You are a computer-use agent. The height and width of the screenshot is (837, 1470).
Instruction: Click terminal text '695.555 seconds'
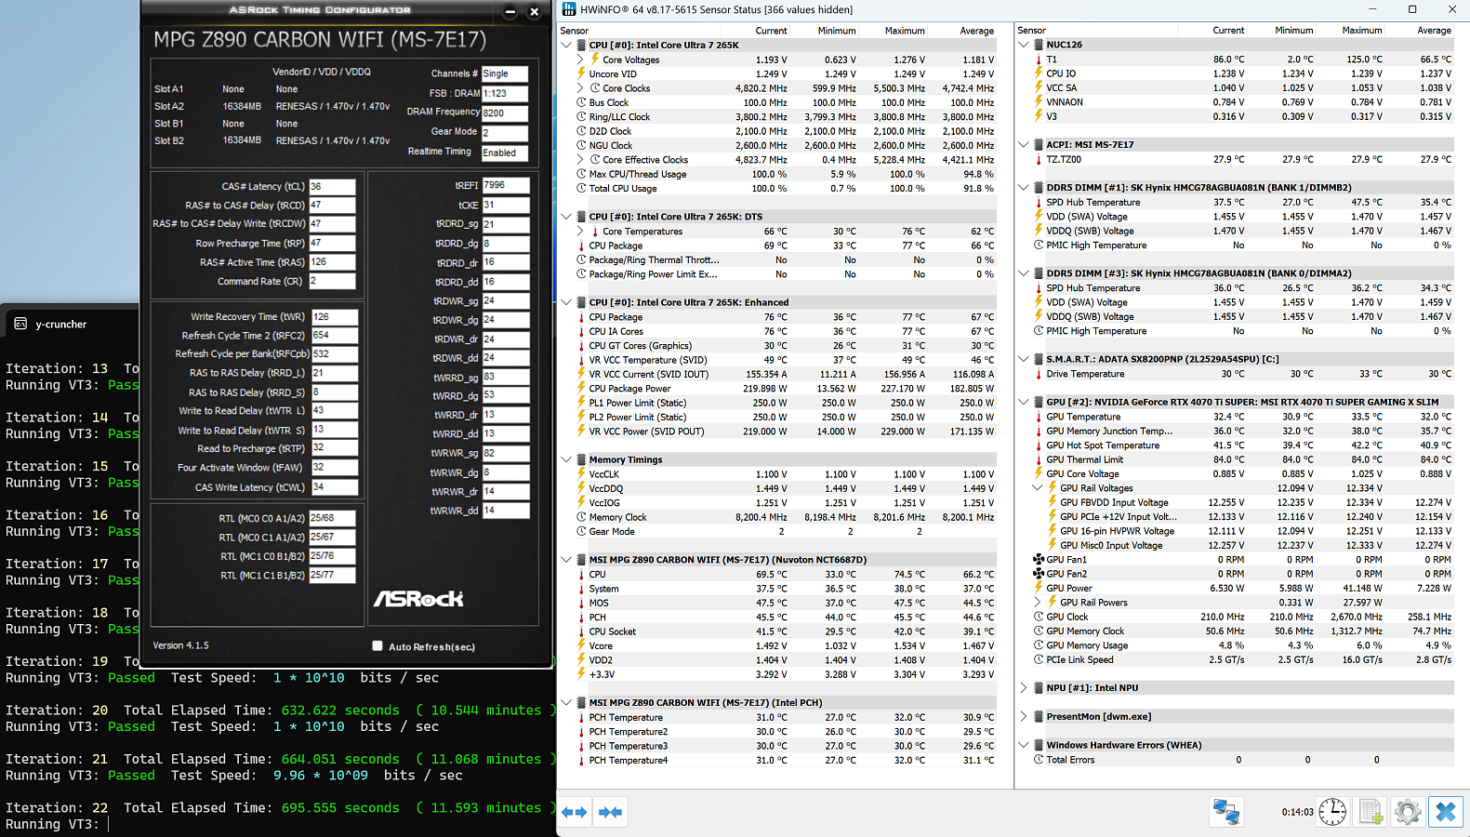click(340, 808)
